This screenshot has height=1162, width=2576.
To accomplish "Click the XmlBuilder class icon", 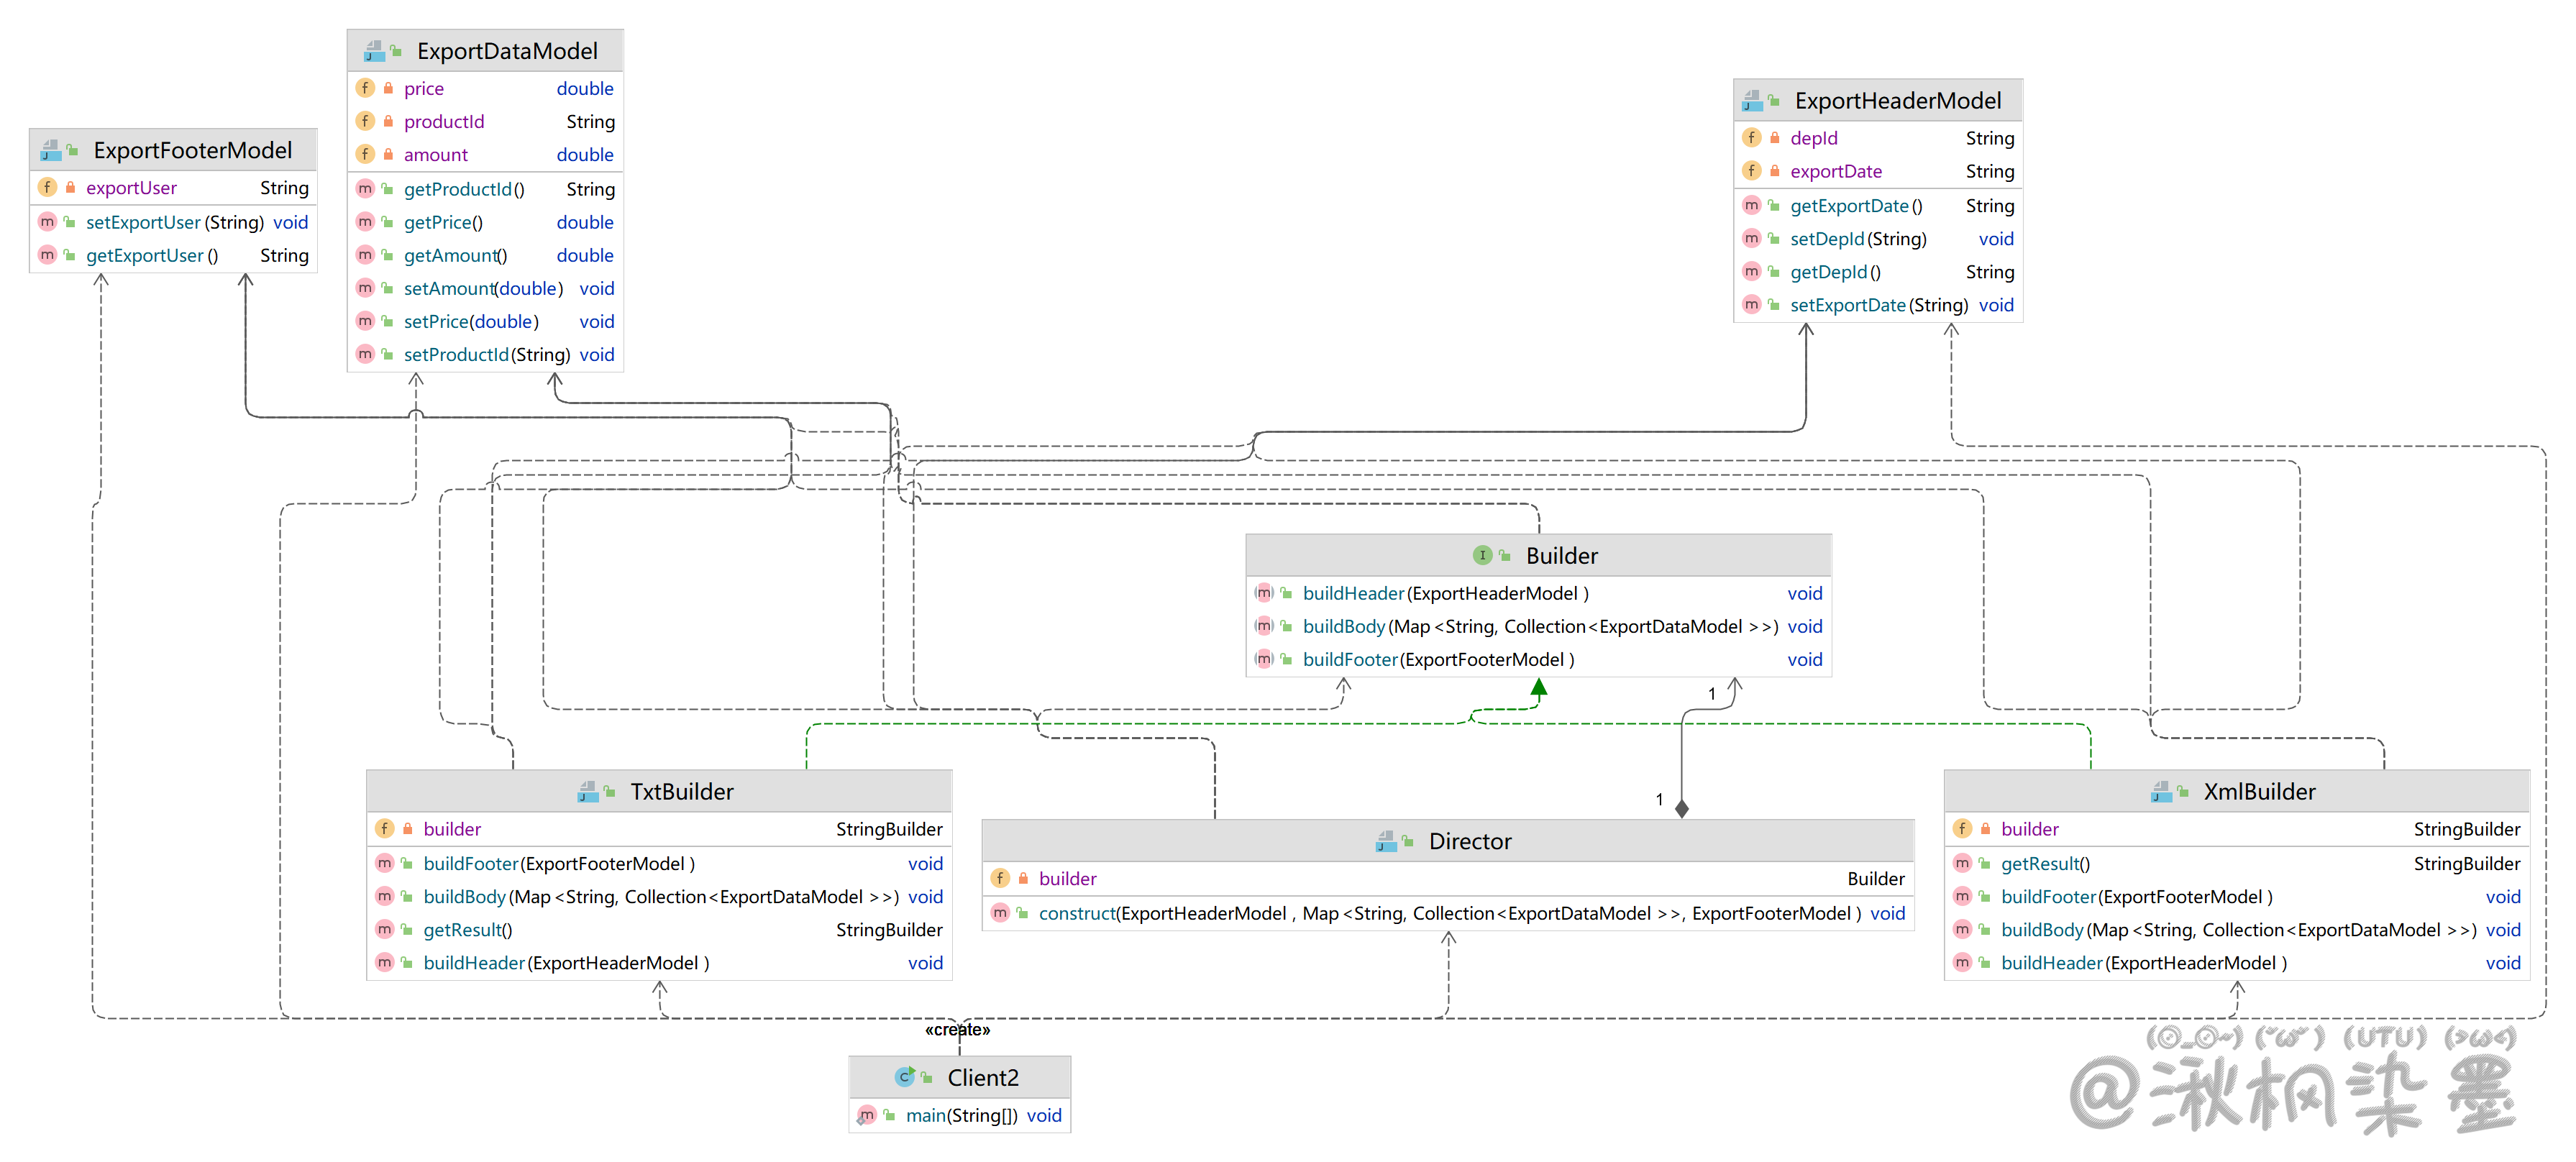I will 2162,792.
